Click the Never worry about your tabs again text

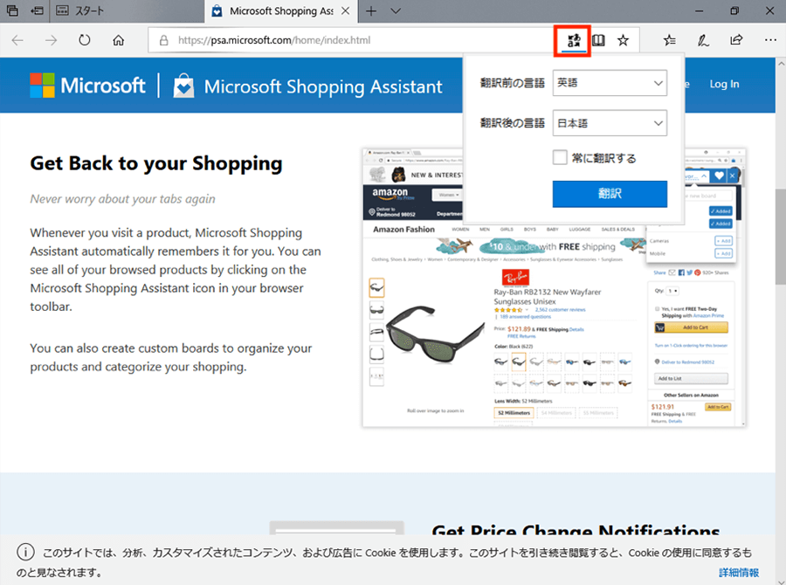[122, 199]
